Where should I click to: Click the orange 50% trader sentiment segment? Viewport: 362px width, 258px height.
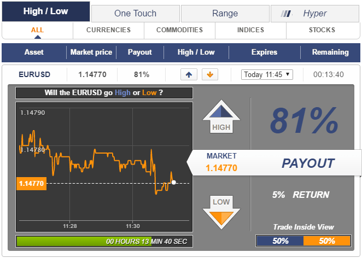(327, 241)
